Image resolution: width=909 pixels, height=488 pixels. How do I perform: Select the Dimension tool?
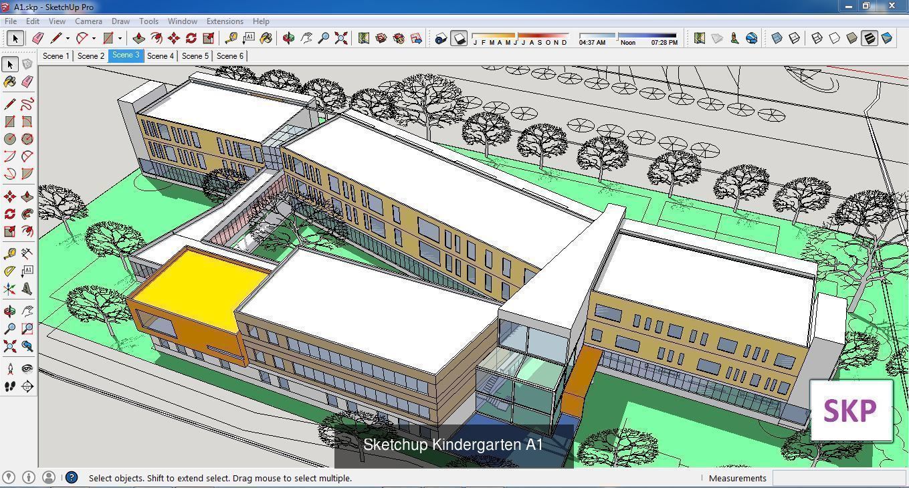coord(27,253)
